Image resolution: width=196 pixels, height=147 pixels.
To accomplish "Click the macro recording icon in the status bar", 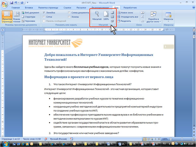I will coord(71,139).
